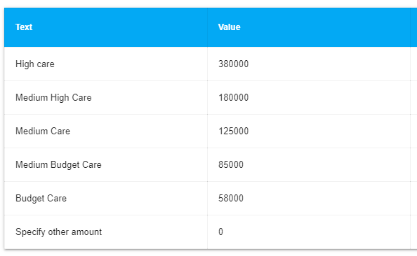The width and height of the screenshot is (417, 256).
Task: Click blank area of Budget Care text cell
Action: [x=137, y=198]
